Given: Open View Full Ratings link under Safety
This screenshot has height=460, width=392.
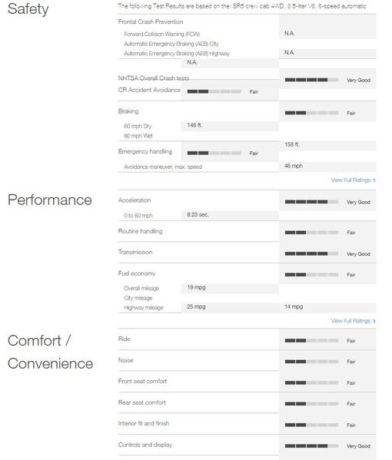Looking at the screenshot, I should 351,180.
